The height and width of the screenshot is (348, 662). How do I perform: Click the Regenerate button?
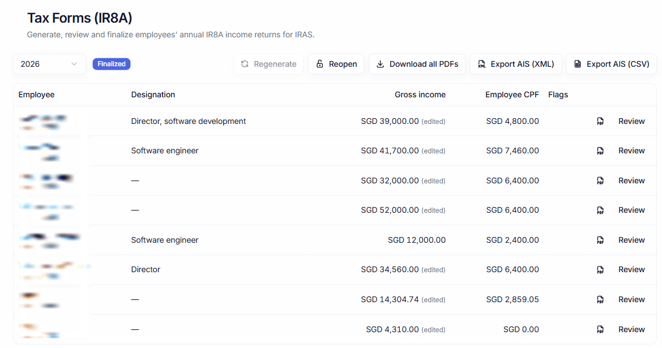click(268, 64)
